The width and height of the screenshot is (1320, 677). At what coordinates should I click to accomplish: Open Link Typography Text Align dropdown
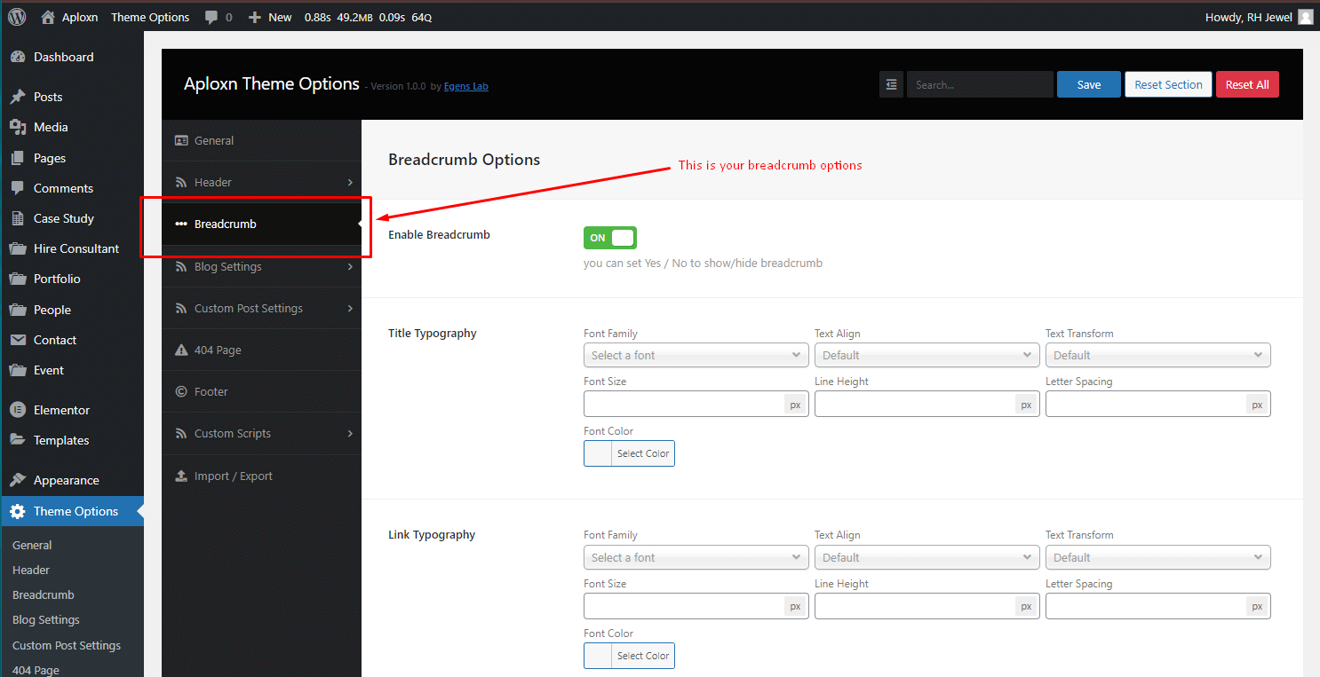[926, 557]
